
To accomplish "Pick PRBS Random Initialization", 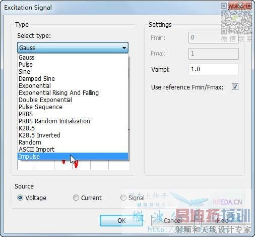I will [73, 121].
